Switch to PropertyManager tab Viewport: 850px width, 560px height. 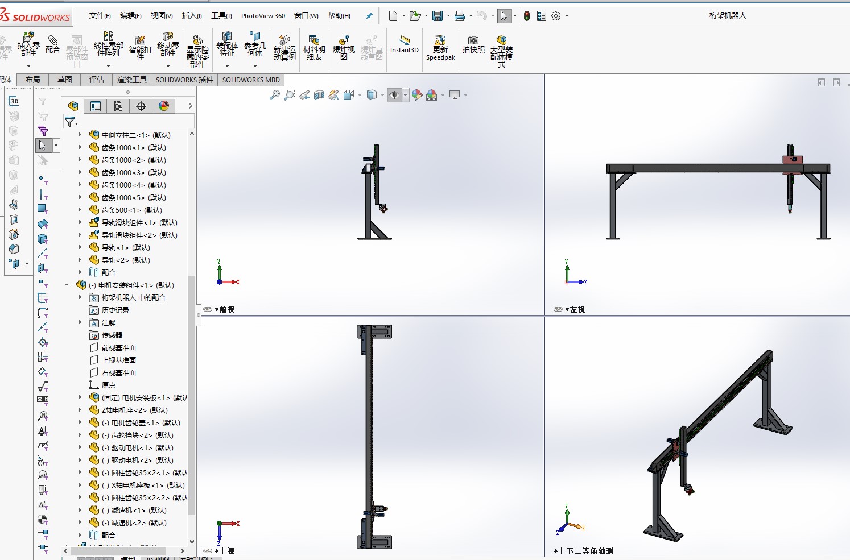click(x=96, y=106)
